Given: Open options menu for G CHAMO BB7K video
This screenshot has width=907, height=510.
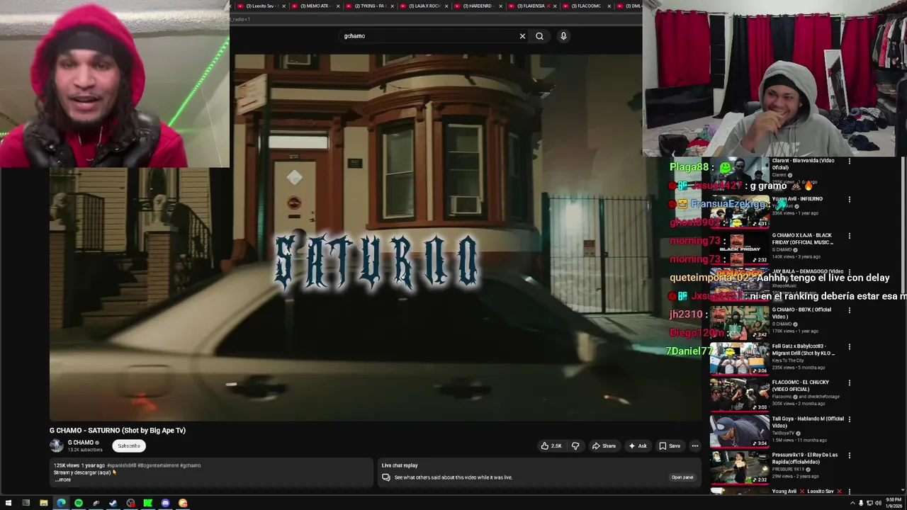Looking at the screenshot, I should (850, 310).
